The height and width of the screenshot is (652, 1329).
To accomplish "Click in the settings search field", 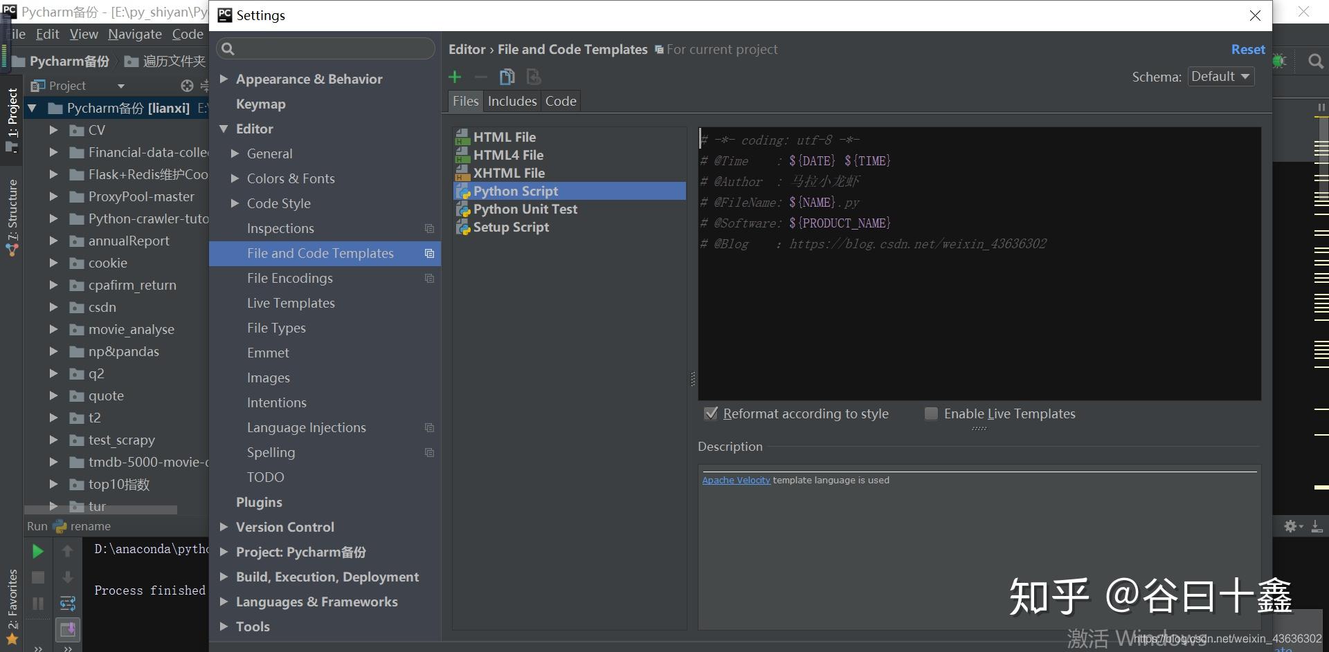I will coord(325,49).
